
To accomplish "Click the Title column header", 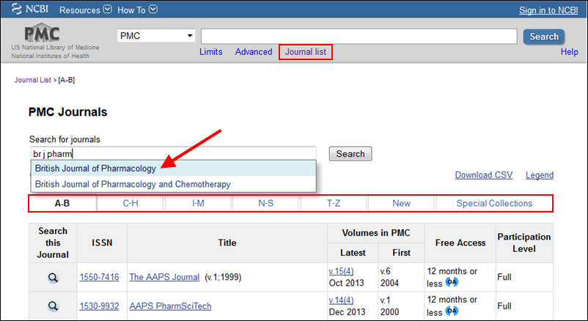I will tap(227, 243).
